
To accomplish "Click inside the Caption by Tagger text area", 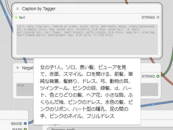I will 87,39.
